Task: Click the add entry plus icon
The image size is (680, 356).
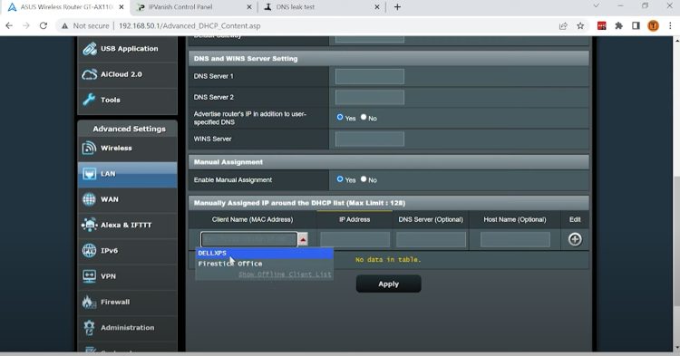Action: coord(575,239)
